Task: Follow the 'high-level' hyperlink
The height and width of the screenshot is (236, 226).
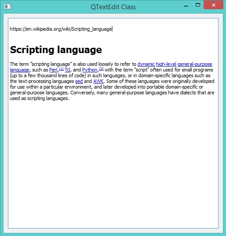Action: tap(166, 64)
